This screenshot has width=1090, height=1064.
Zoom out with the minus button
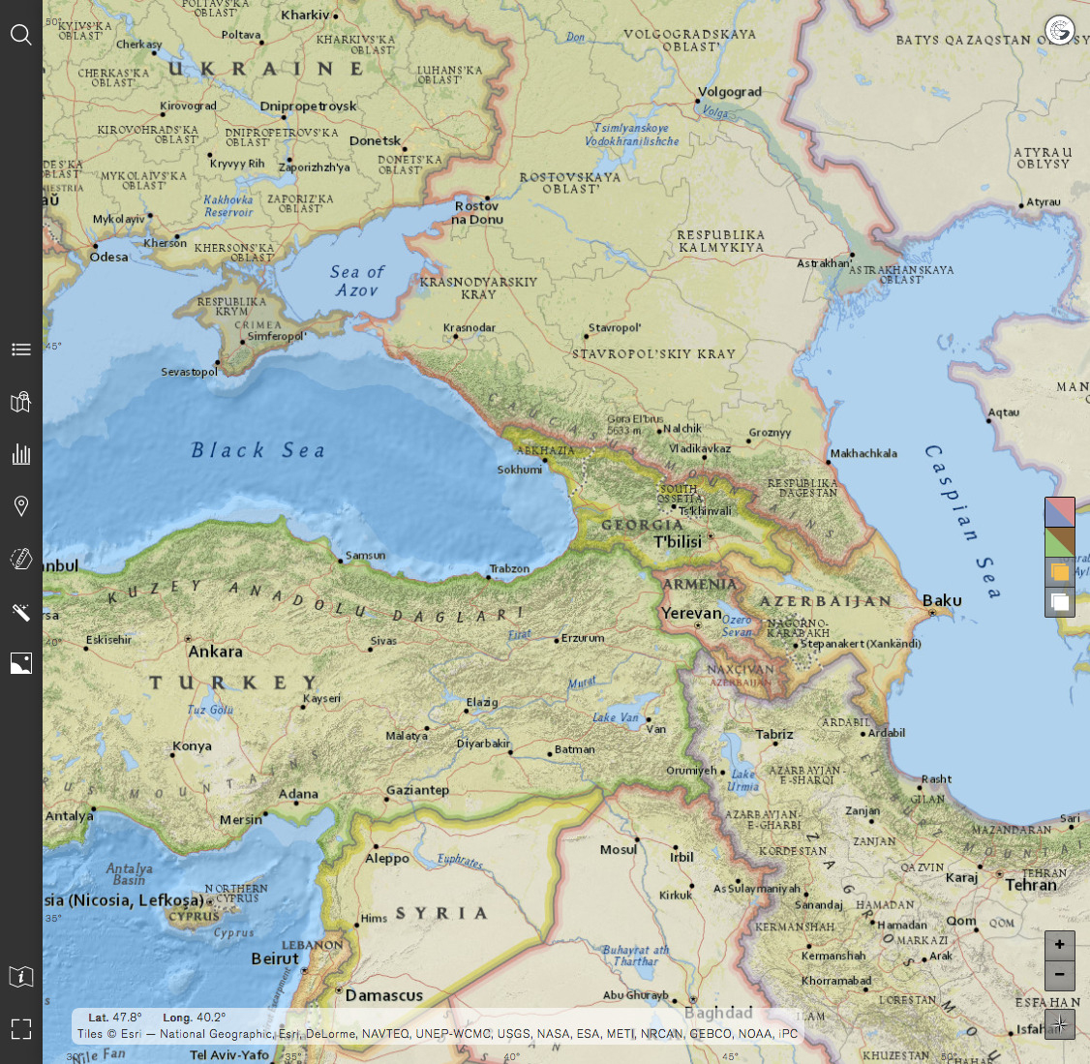pos(1059,975)
